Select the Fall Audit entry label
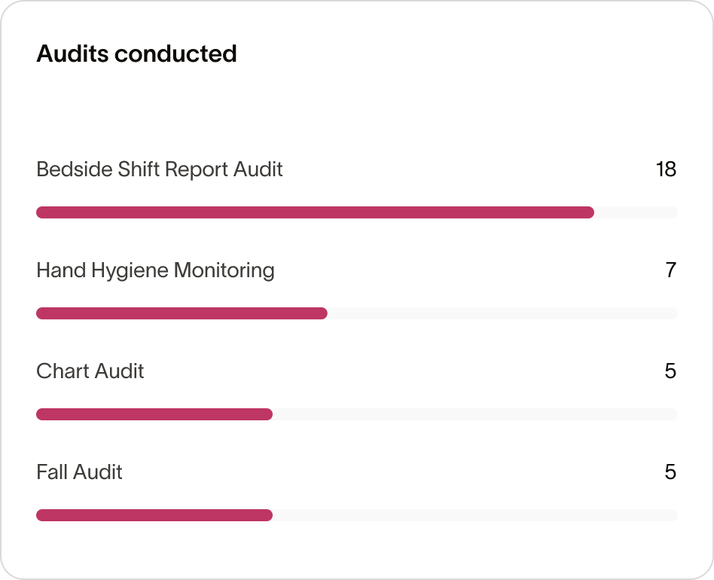 [x=79, y=472]
